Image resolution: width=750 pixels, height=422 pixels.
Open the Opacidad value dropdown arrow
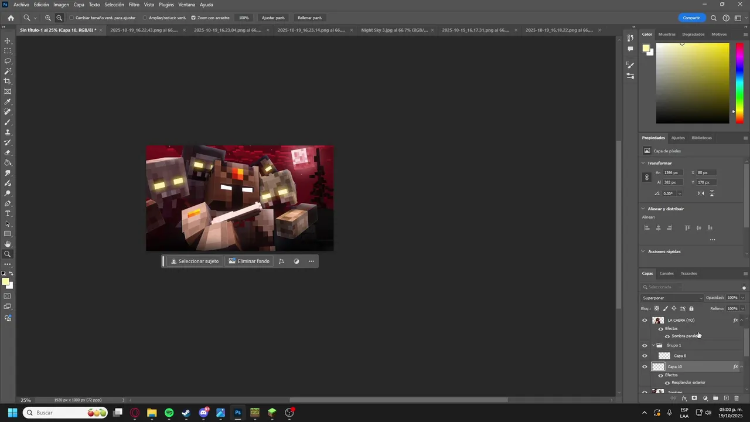[742, 298]
